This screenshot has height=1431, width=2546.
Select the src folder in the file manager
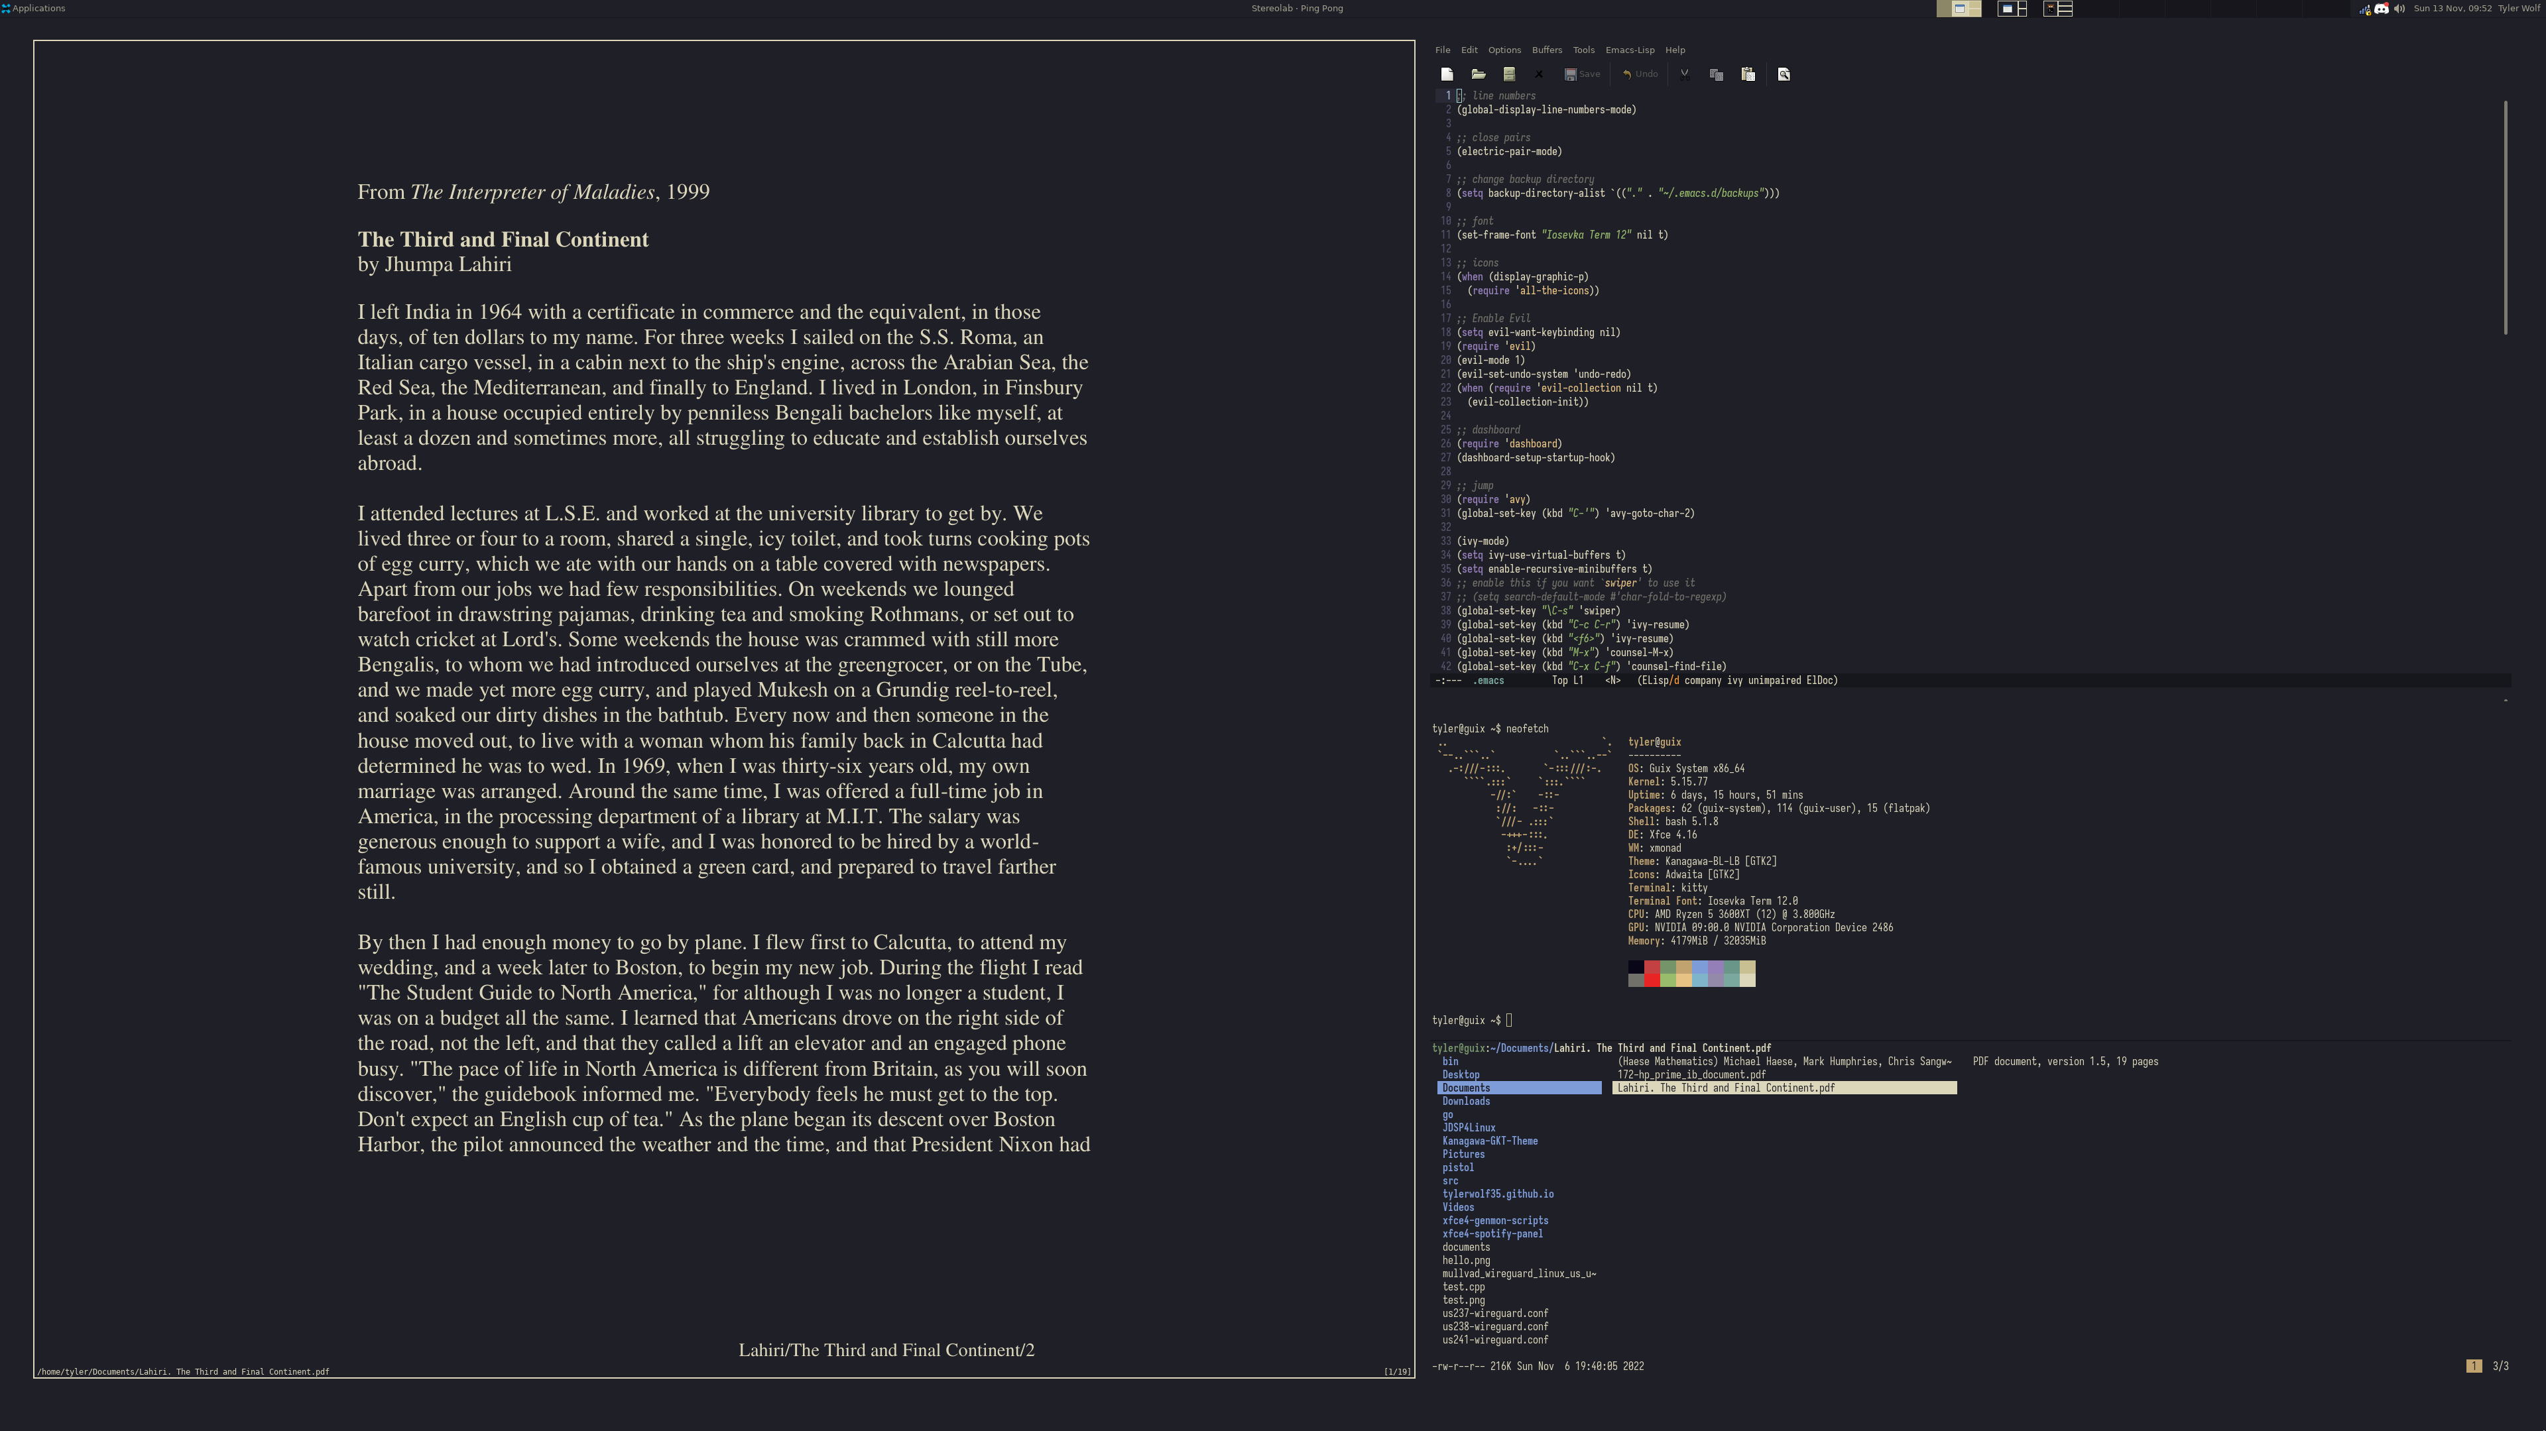point(1450,1181)
